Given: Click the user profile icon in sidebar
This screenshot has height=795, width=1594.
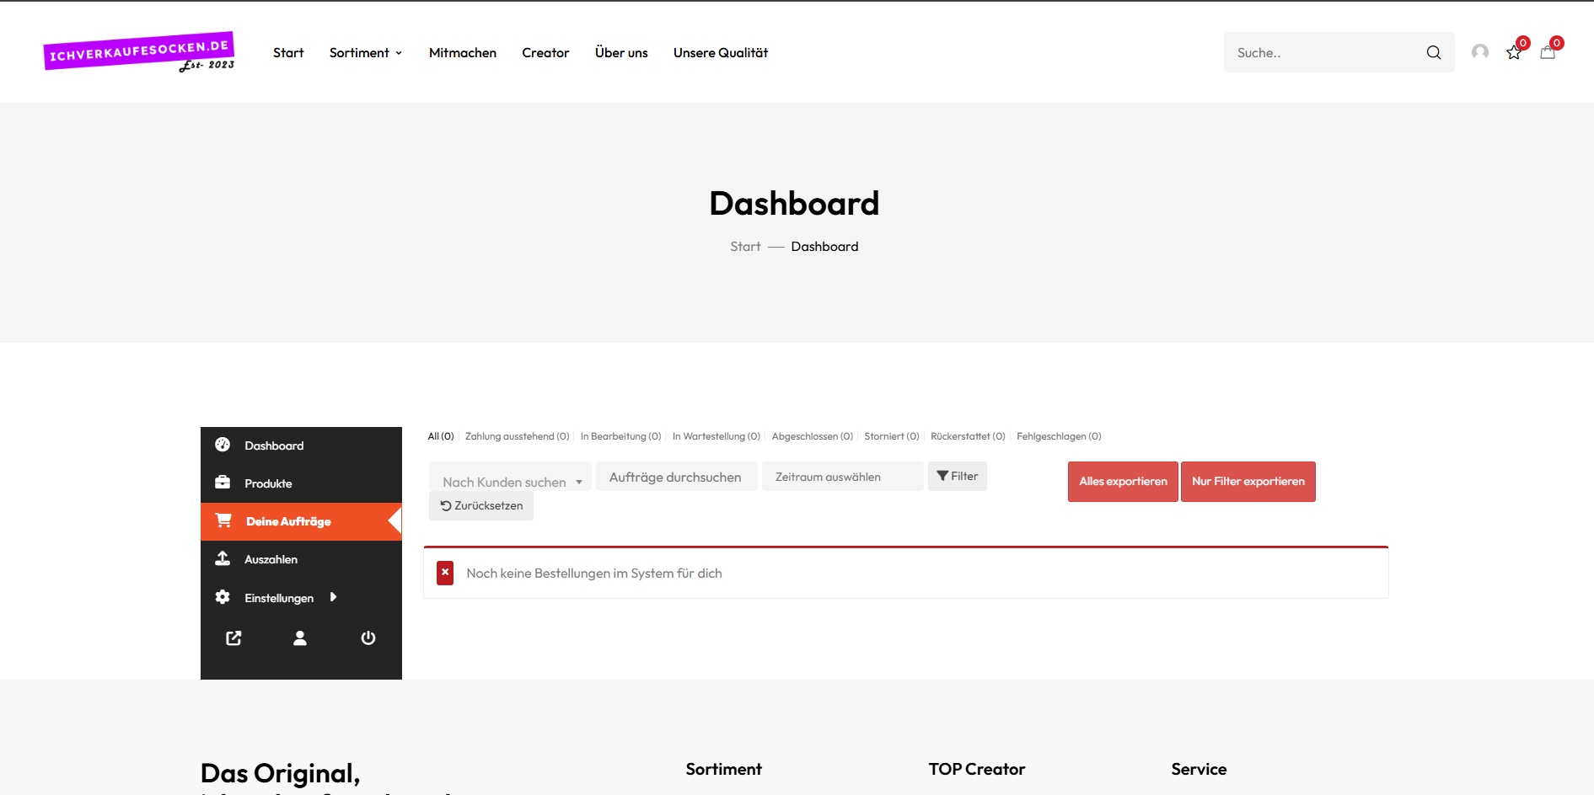Looking at the screenshot, I should pos(300,638).
